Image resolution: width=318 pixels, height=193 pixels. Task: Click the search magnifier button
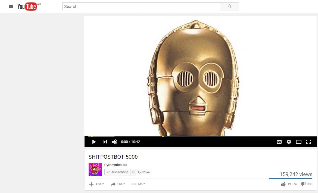click(230, 7)
